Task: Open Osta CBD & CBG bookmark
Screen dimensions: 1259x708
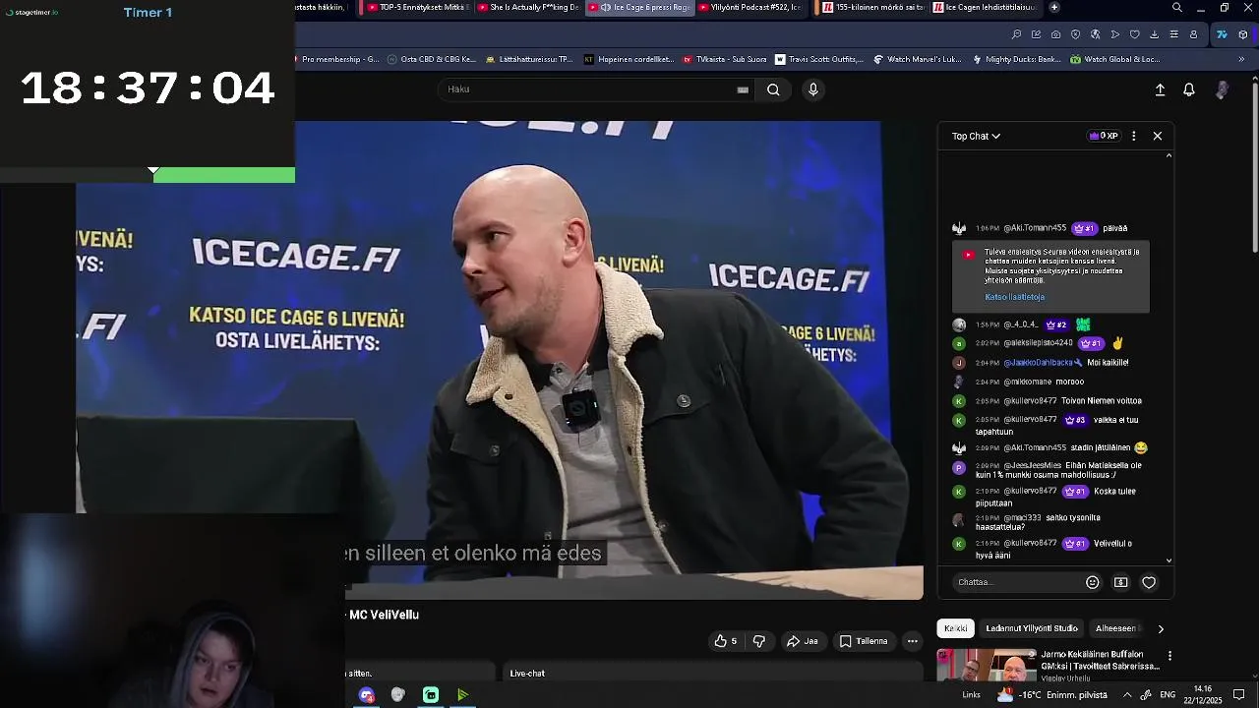Action: click(431, 59)
